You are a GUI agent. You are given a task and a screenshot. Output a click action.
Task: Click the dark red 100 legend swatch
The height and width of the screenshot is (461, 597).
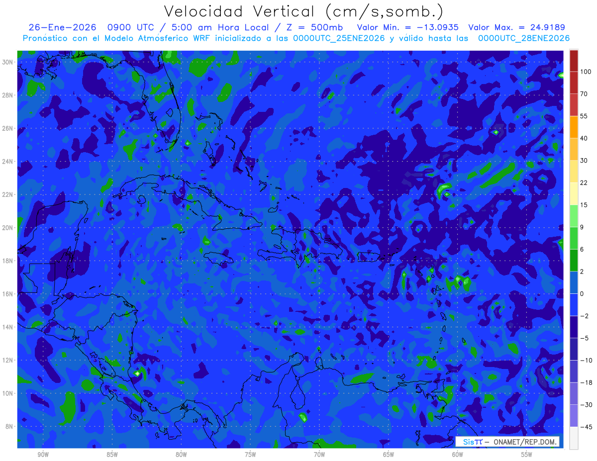(574, 61)
